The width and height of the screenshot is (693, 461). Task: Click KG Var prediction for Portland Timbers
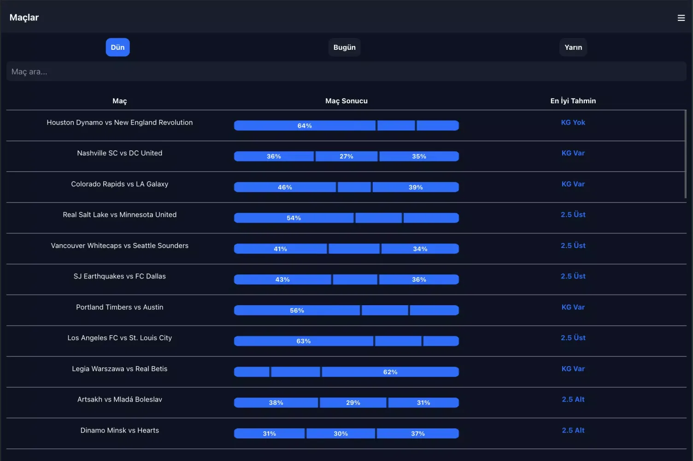(x=573, y=307)
